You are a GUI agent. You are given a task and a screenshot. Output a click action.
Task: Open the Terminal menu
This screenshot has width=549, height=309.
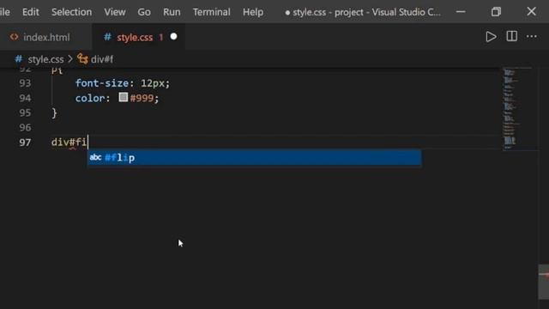tap(212, 12)
